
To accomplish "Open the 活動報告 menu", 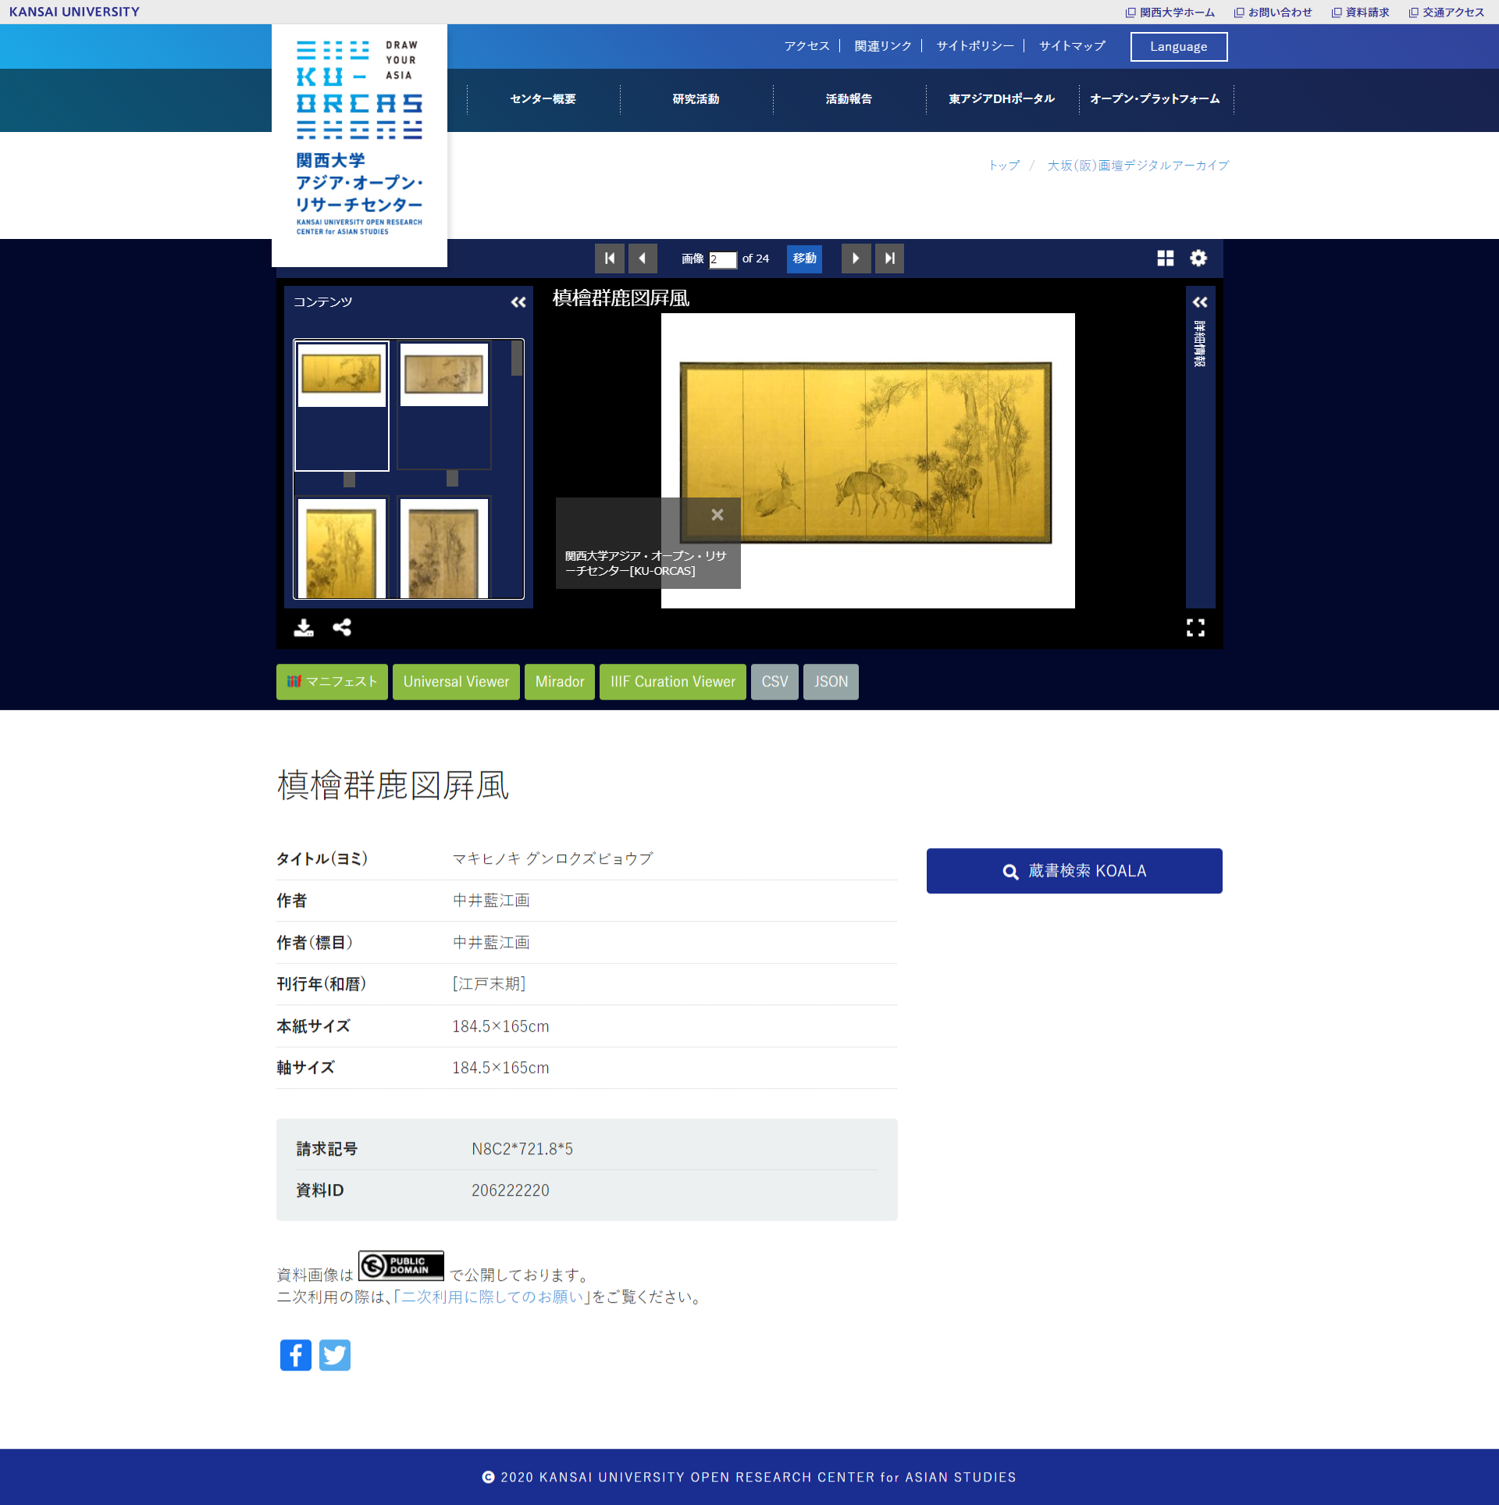I will tap(849, 99).
